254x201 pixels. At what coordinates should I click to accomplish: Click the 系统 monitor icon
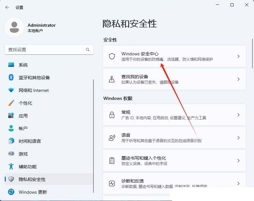coord(11,65)
